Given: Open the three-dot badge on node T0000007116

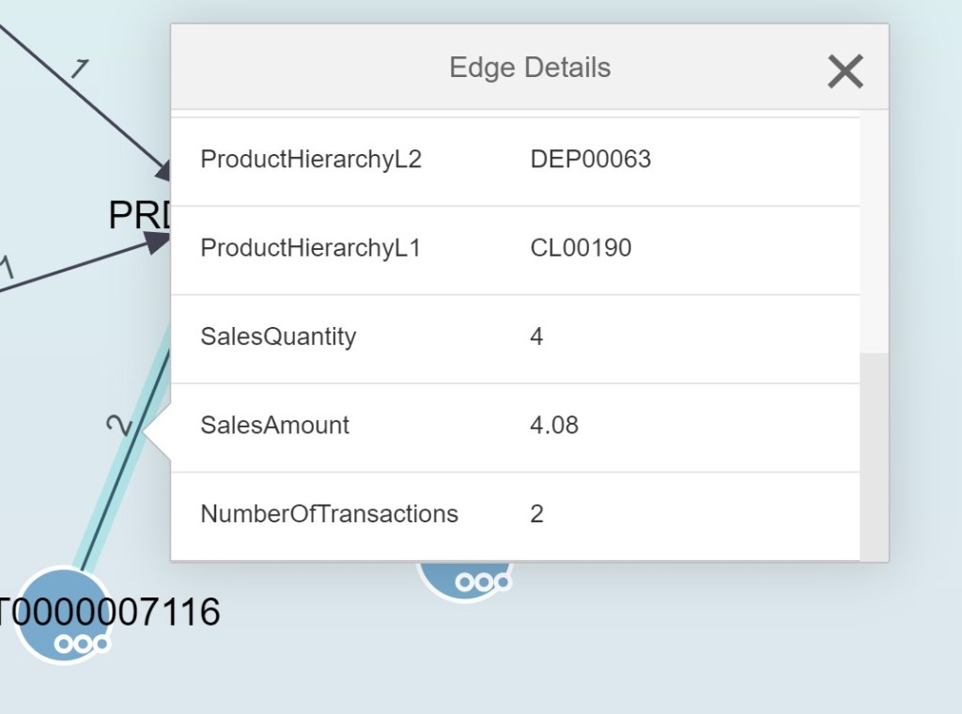Looking at the screenshot, I should coord(83,644).
